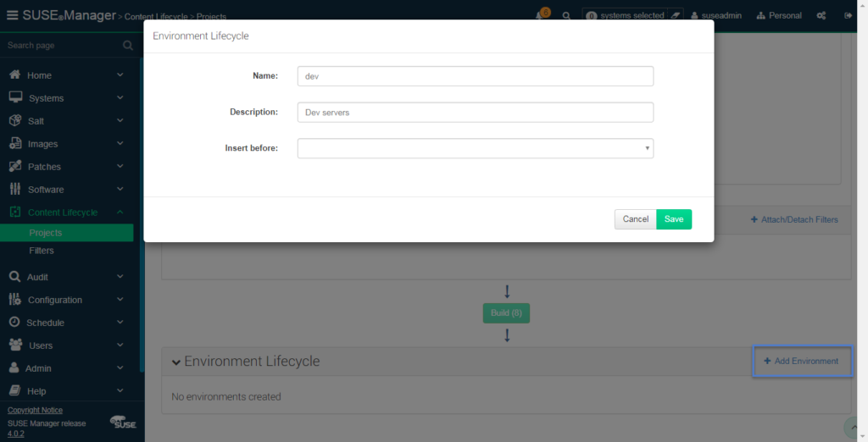Click the clear selected systems eraser icon
868x442 pixels.
[676, 15]
